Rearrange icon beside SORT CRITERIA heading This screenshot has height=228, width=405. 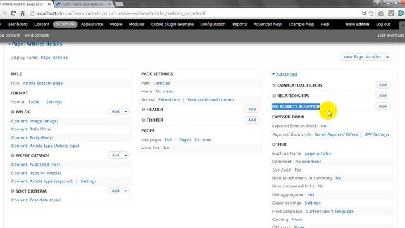[x=13, y=191]
